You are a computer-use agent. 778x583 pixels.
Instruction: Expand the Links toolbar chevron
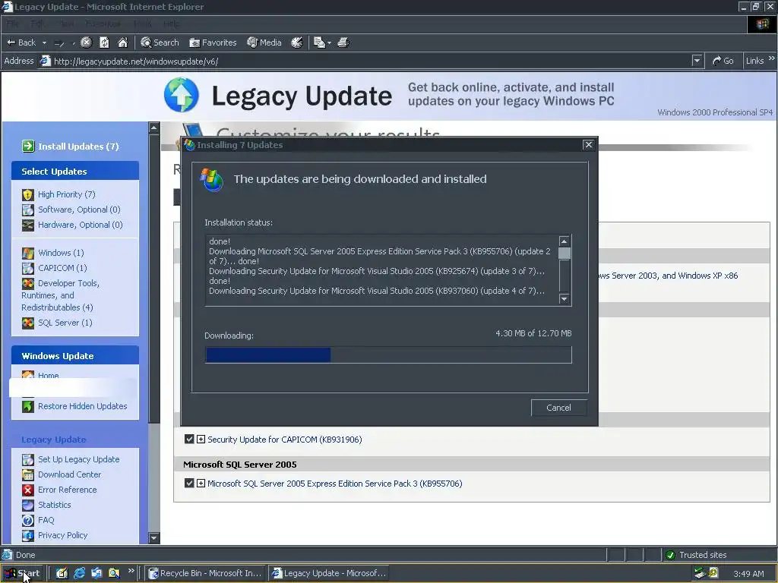771,58
